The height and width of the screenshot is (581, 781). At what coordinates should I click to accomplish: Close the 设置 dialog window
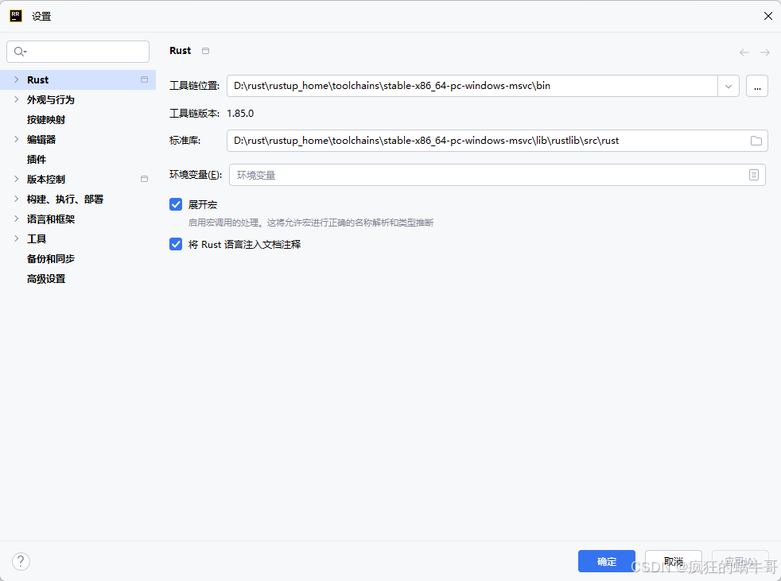pyautogui.click(x=768, y=16)
